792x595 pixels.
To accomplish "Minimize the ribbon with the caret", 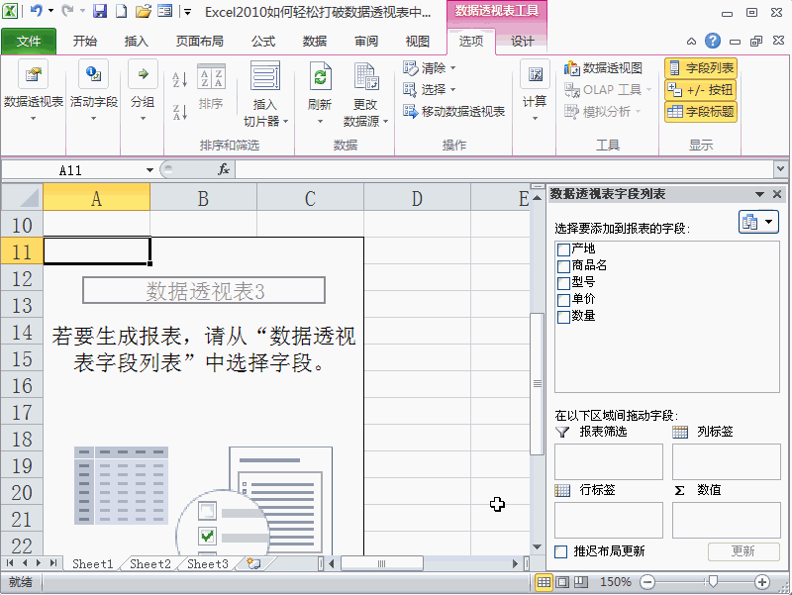I will (x=691, y=42).
